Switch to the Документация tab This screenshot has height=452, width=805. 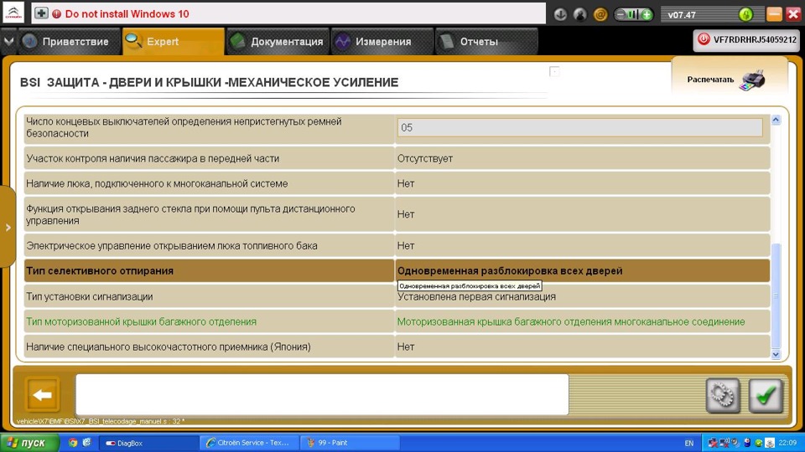pyautogui.click(x=278, y=42)
